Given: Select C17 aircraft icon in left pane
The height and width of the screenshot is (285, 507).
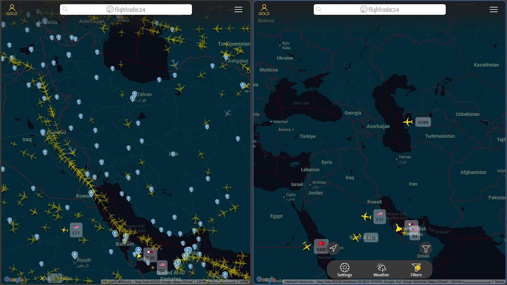Looking at the screenshot, I should [x=65, y=230].
